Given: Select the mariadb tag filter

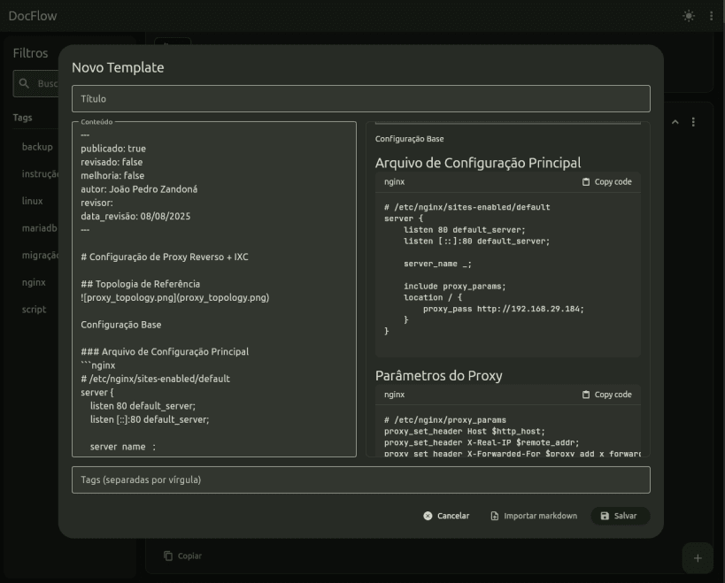Looking at the screenshot, I should 39,228.
